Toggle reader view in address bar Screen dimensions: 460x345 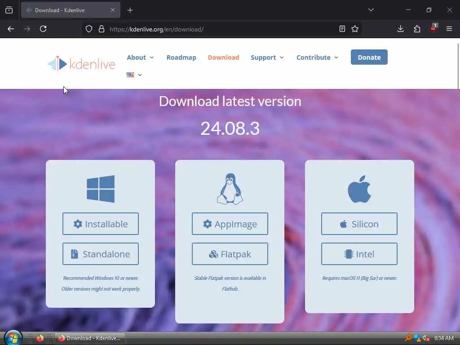pos(342,29)
